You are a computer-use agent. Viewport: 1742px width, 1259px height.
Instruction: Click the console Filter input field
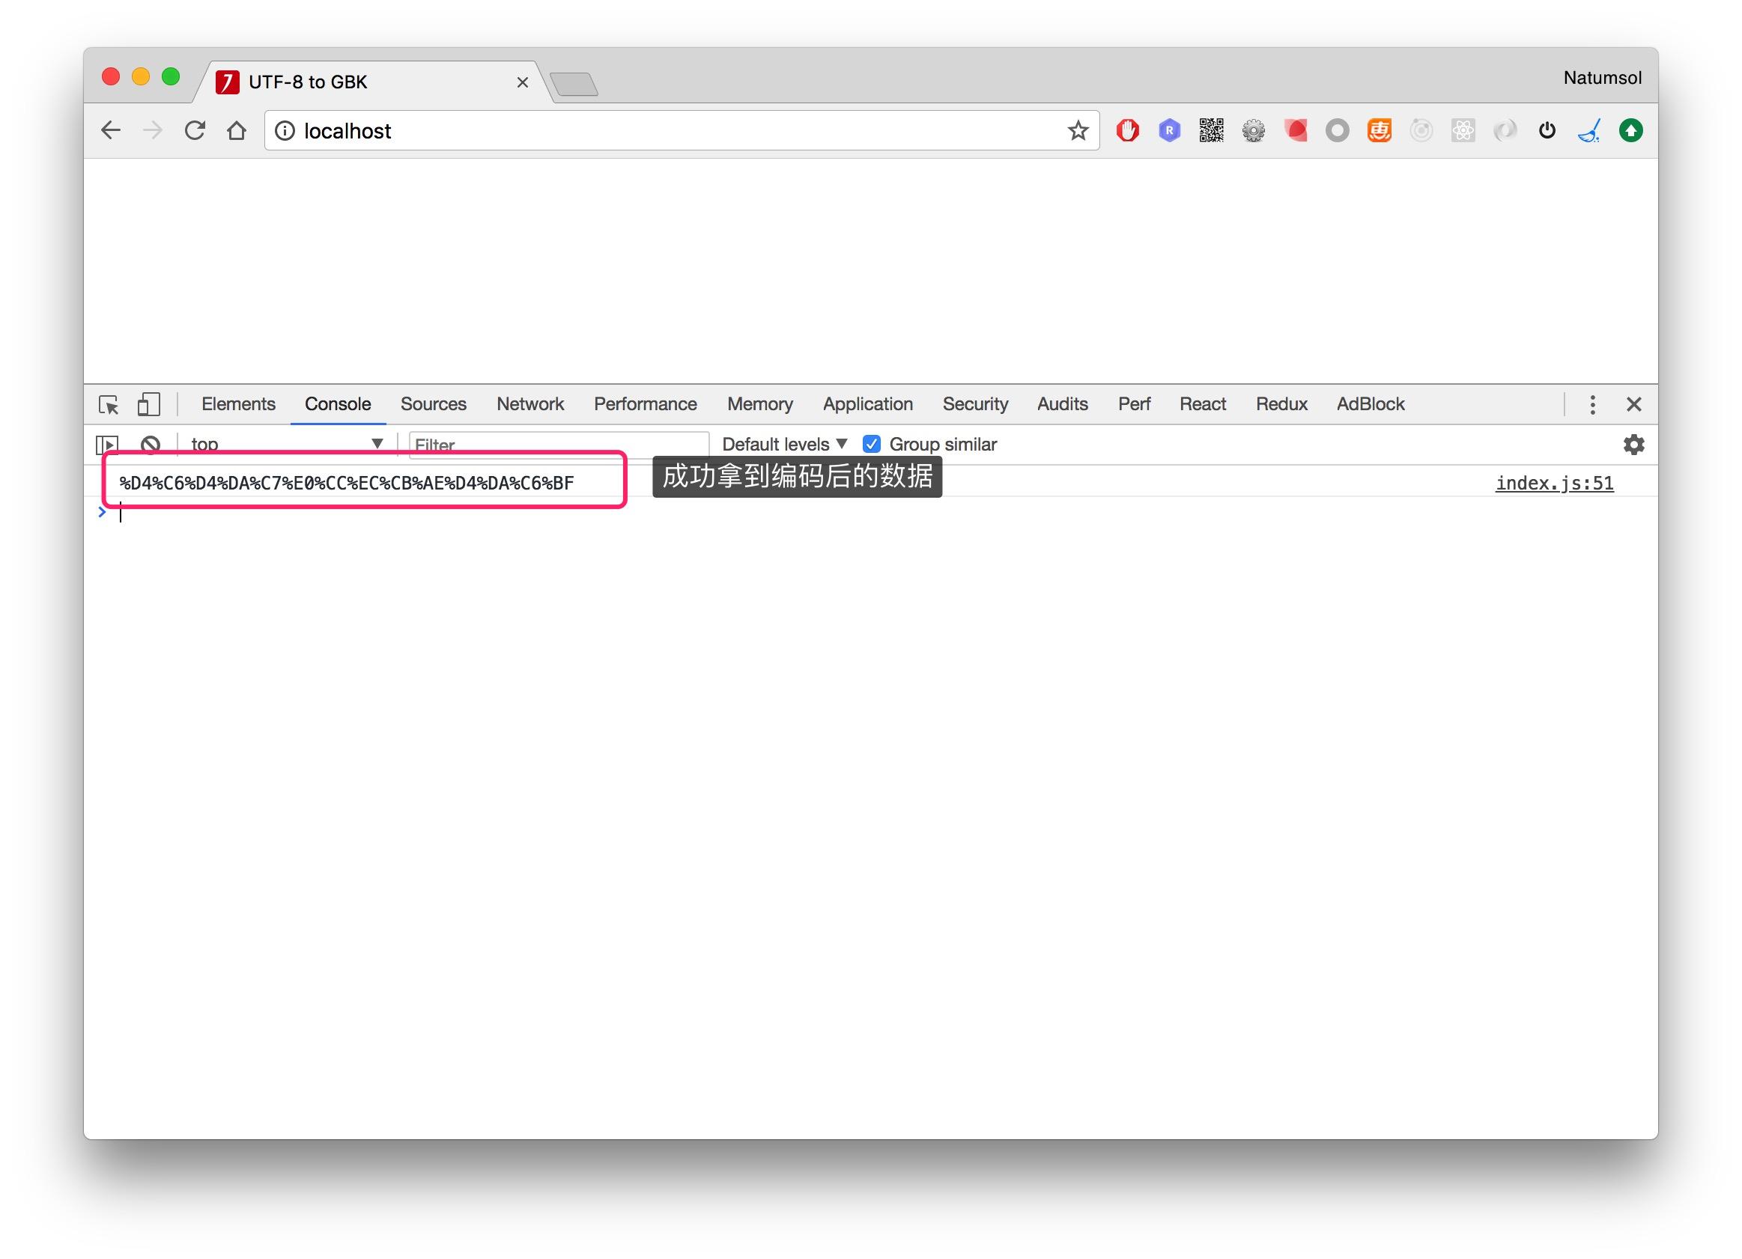point(559,445)
